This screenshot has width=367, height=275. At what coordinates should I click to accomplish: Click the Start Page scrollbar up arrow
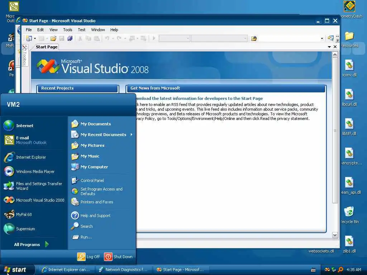coord(335,55)
